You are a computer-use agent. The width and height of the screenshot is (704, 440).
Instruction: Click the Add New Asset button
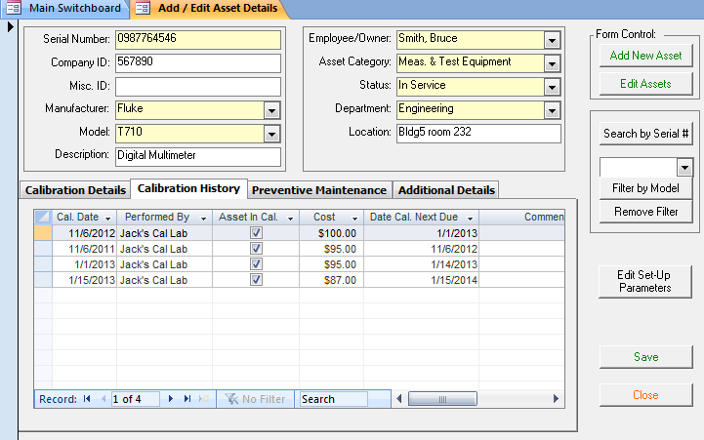[x=645, y=56]
